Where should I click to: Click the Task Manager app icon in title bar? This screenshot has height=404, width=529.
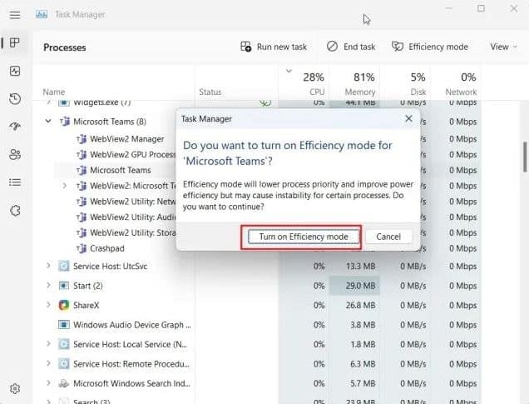[x=42, y=14]
